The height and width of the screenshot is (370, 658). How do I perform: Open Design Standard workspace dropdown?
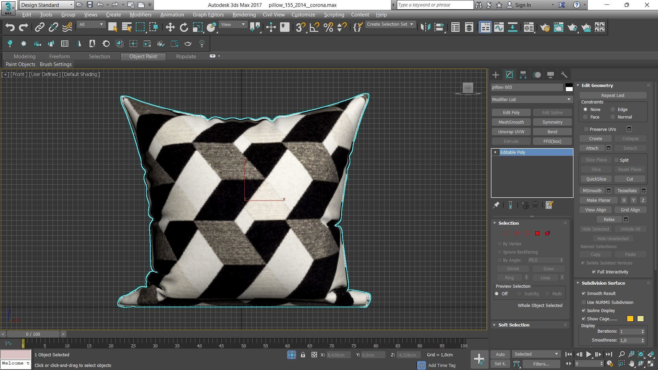(x=46, y=5)
